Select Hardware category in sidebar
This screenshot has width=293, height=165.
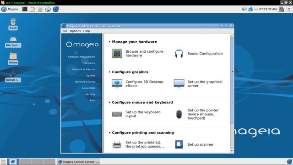[x=89, y=63]
